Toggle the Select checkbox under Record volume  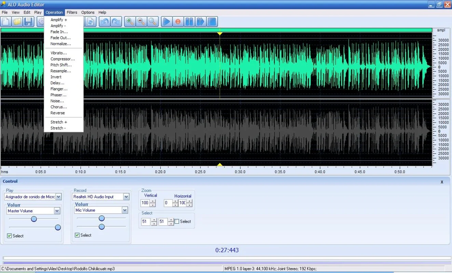point(77,235)
